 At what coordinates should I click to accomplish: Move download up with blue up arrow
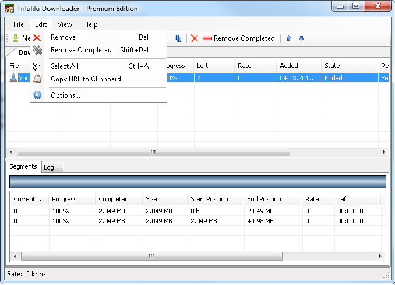[289, 38]
